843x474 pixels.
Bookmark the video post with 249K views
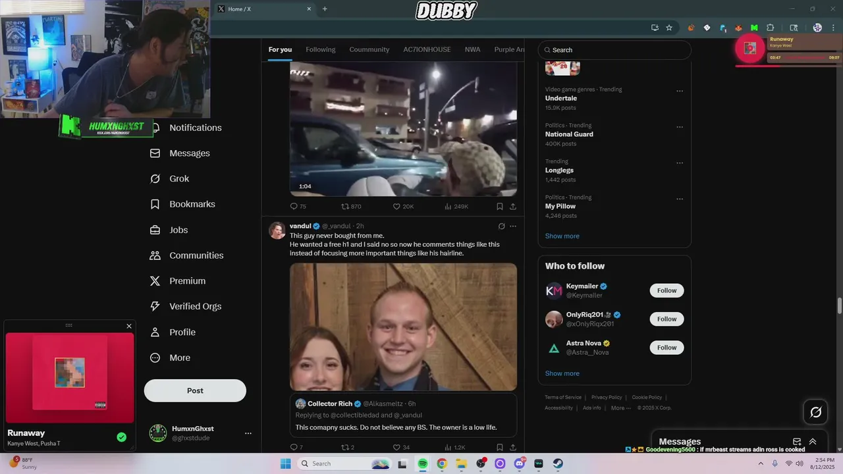[x=500, y=207]
